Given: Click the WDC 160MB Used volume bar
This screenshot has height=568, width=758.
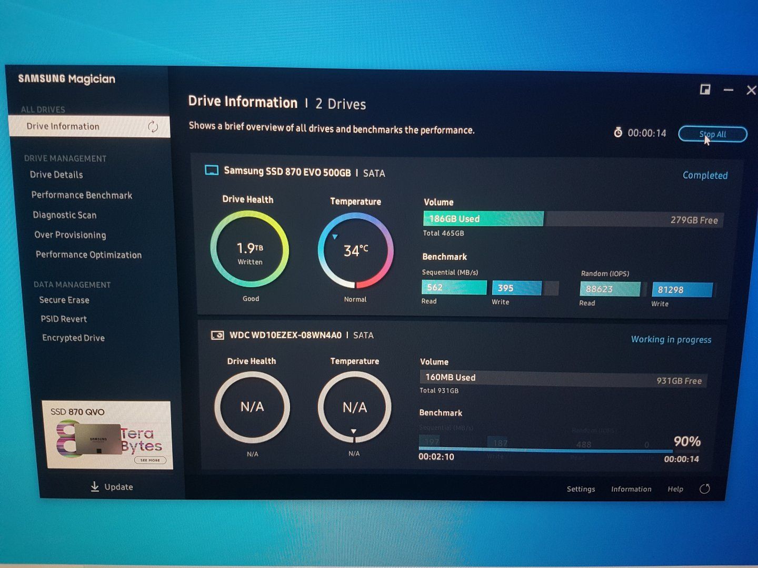Looking at the screenshot, I should (563, 379).
